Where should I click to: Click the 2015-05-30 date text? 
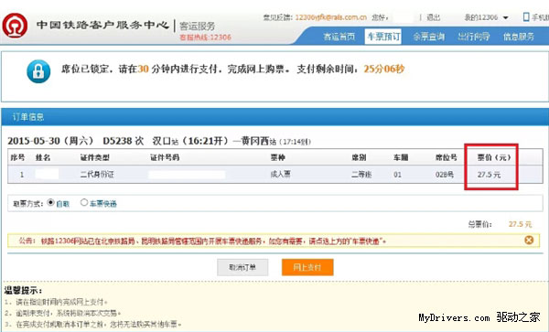coord(34,141)
